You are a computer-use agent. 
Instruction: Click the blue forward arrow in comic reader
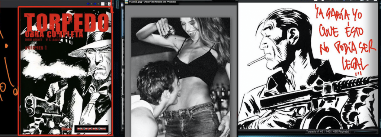click(x=95, y=4)
